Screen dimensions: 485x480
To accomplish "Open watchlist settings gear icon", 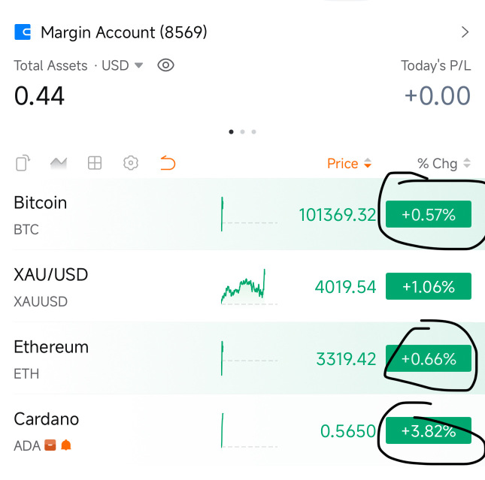I will click(x=131, y=162).
